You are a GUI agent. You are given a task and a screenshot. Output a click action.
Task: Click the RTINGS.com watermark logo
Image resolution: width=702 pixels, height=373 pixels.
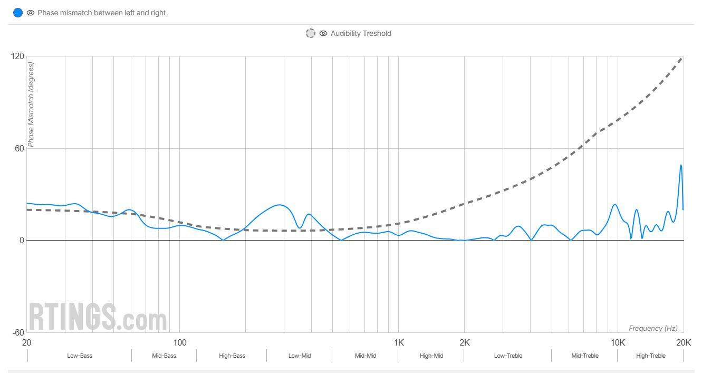(x=98, y=317)
